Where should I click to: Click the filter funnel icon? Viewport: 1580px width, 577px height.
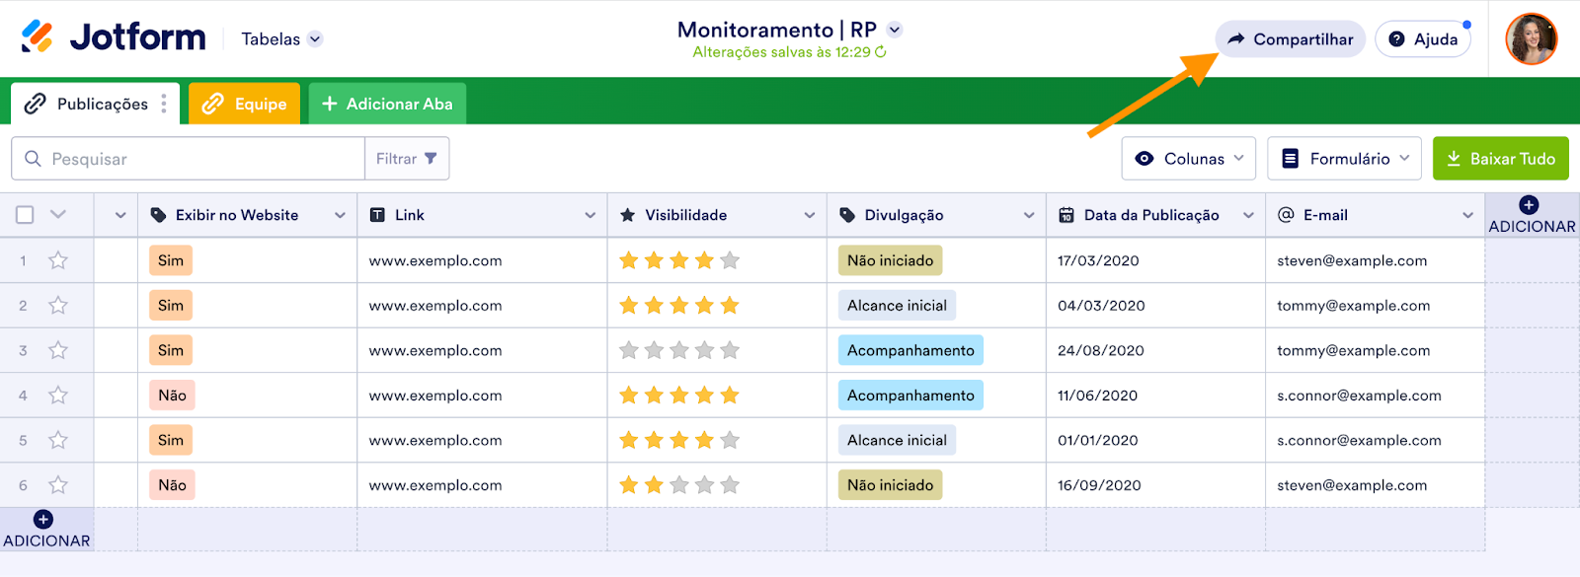pos(431,158)
